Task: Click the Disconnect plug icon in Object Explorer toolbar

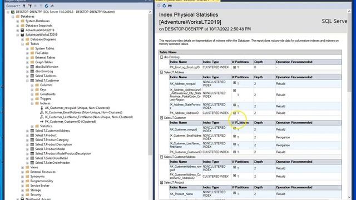Action: tap(29, 6)
